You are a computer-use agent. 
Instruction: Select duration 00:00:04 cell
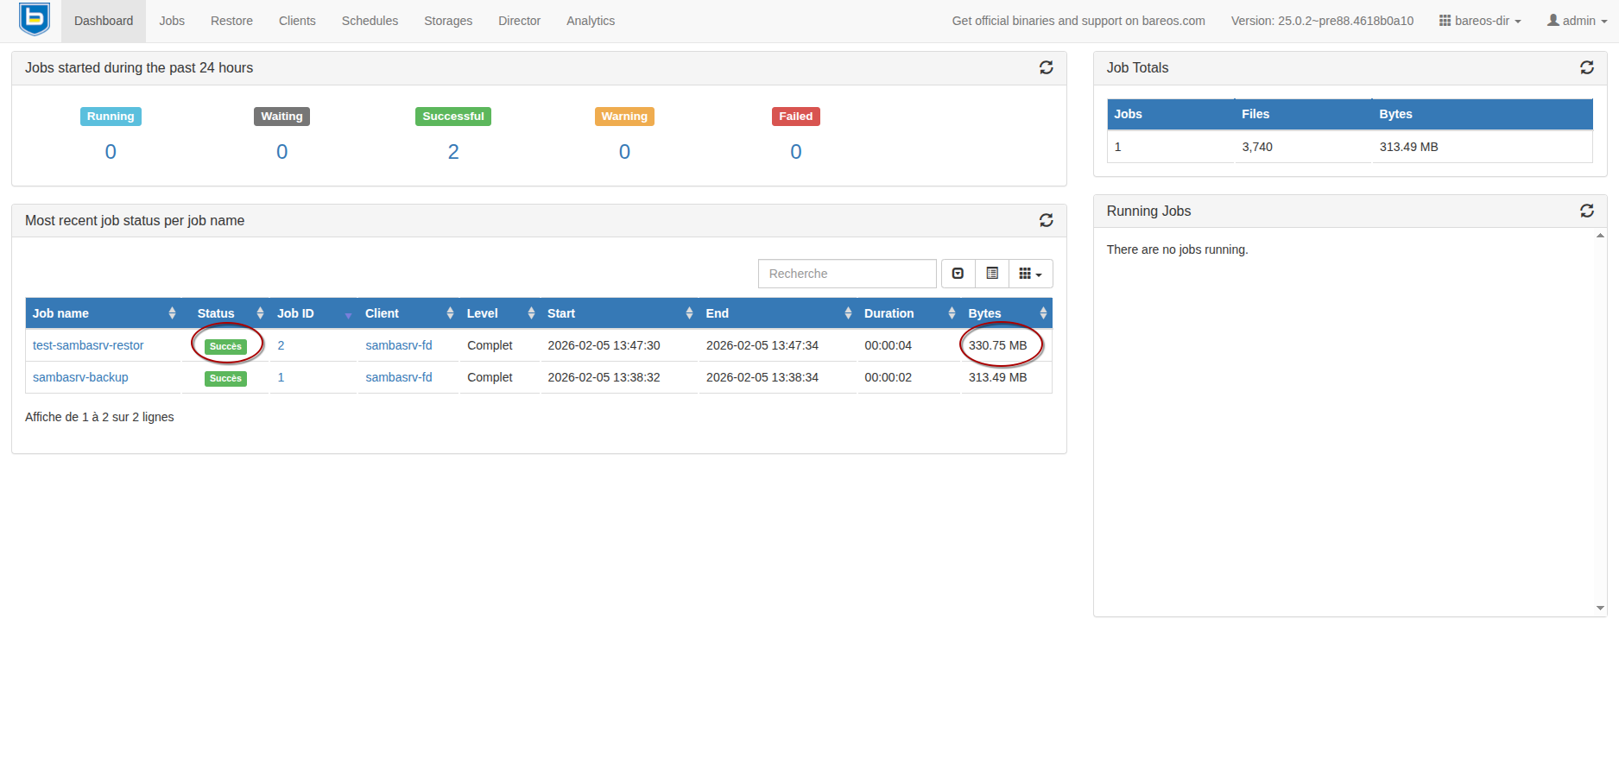tap(888, 345)
